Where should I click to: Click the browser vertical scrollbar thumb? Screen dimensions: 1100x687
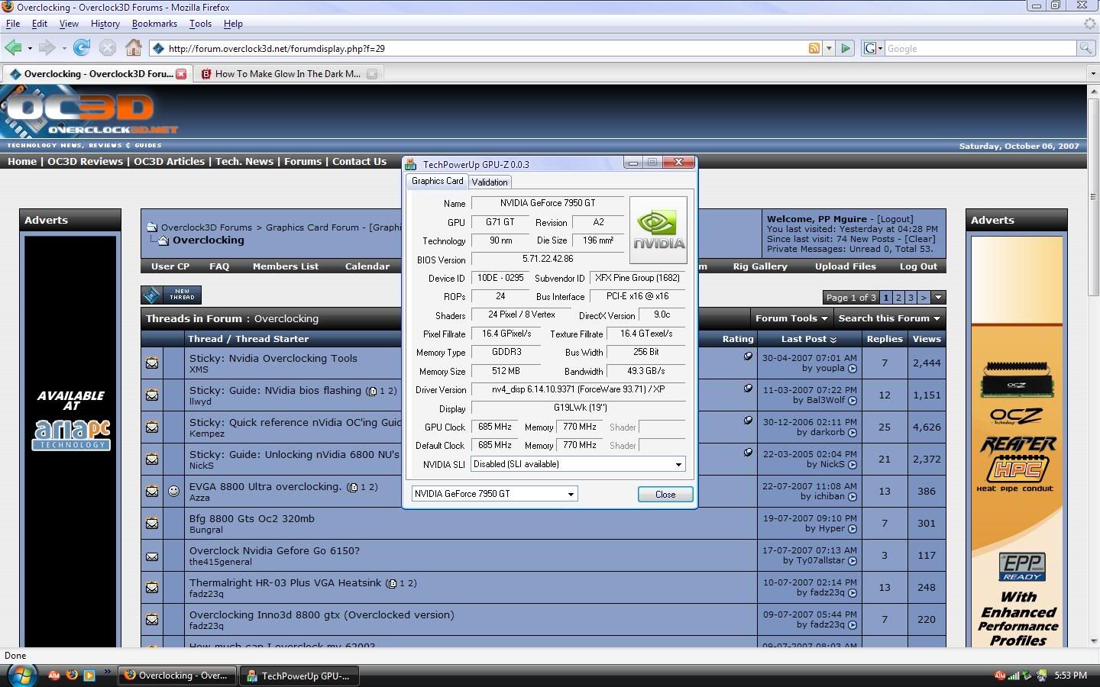click(x=1093, y=197)
